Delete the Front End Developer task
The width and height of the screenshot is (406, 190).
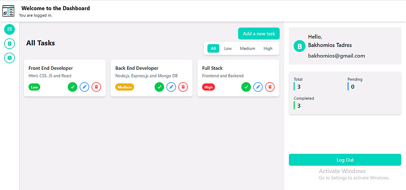[96, 87]
